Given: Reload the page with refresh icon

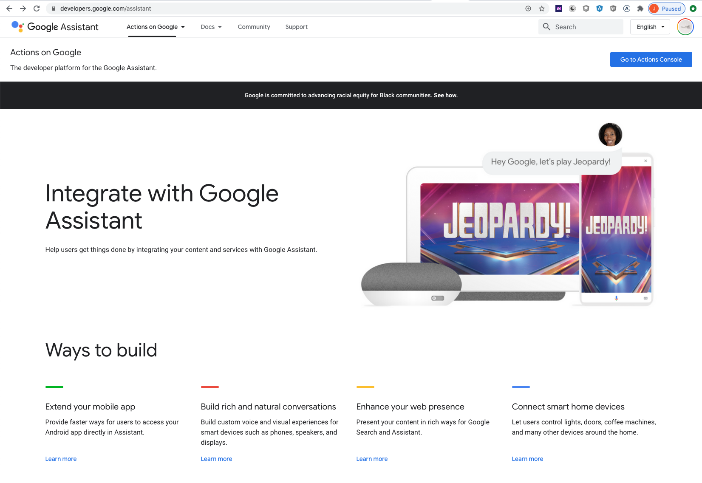Looking at the screenshot, I should pos(37,8).
